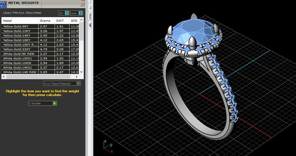Click the green arrow on Calculate

coord(55,103)
